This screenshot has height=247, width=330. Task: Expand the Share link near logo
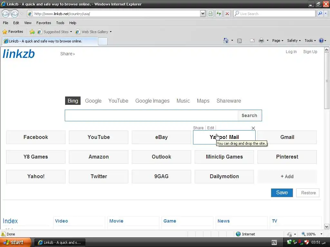click(67, 54)
